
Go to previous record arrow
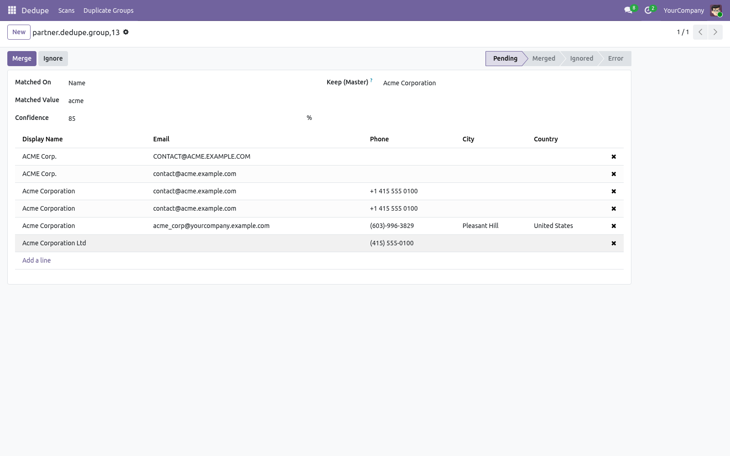click(700, 32)
